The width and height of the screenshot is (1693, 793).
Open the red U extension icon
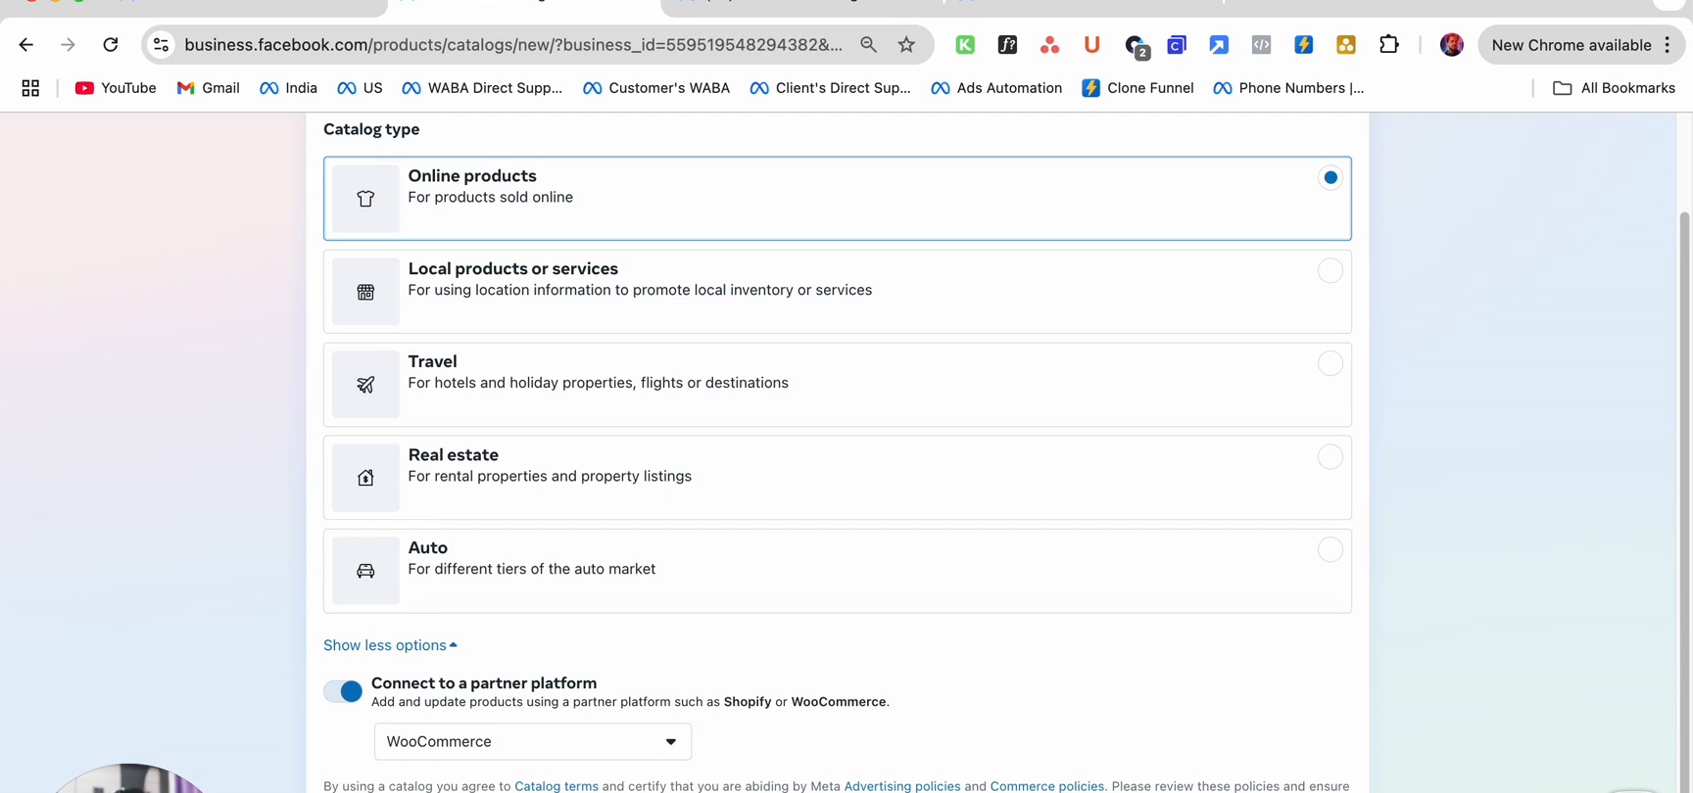[1091, 45]
